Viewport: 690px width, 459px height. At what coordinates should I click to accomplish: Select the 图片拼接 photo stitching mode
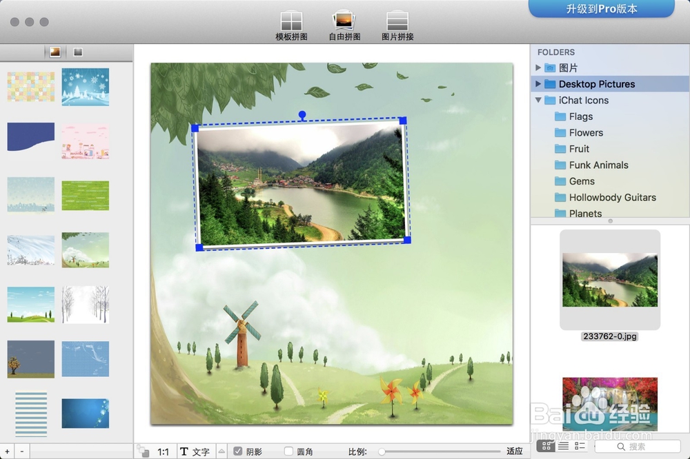point(397,26)
